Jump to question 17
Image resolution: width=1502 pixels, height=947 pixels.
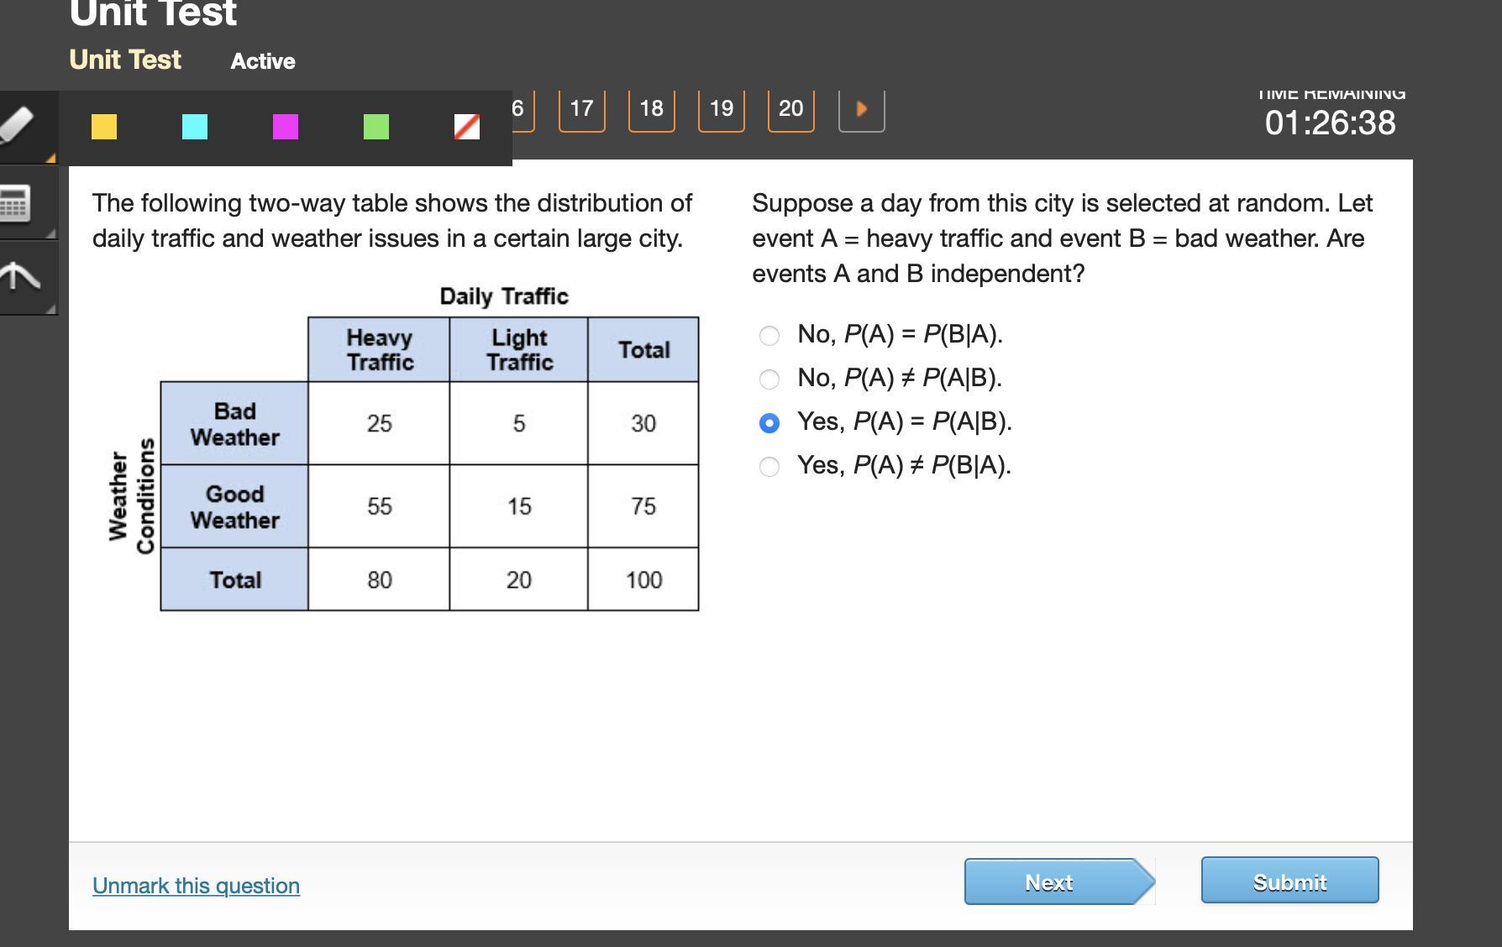[581, 109]
